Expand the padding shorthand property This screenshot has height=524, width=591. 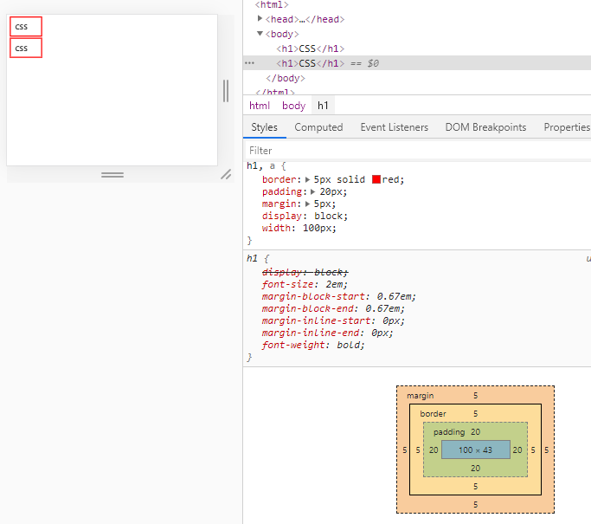(313, 191)
